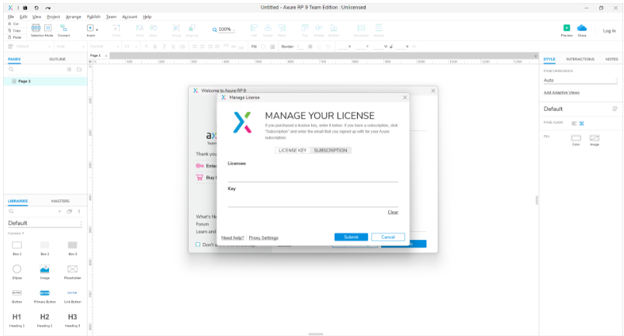Align Top toolbar icon
624x336 pixels.
click(x=305, y=29)
